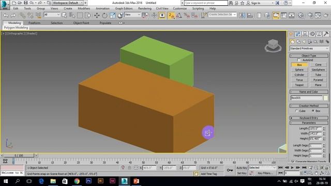Collapse the Parameters rollout
The height and width of the screenshot is (186, 331).
309,123
